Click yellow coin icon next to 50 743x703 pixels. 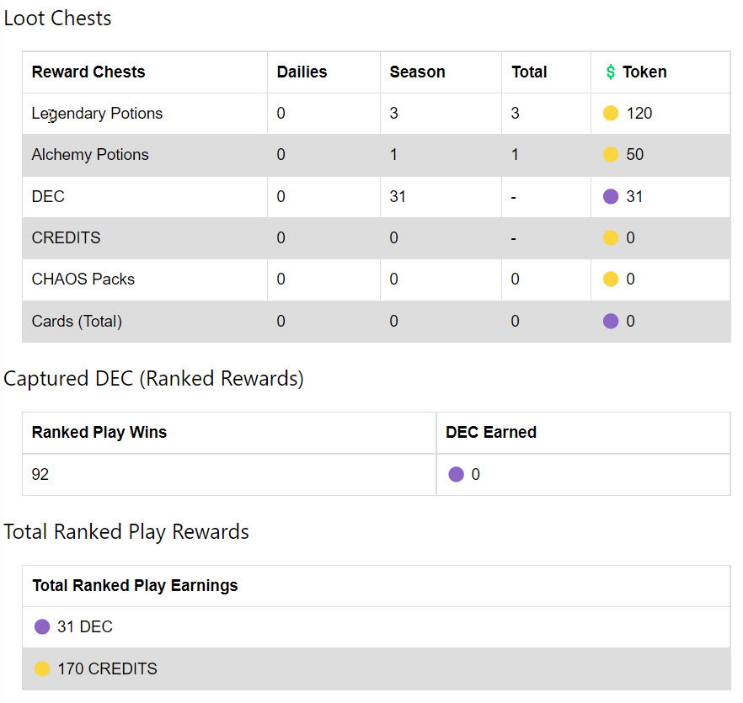click(610, 154)
